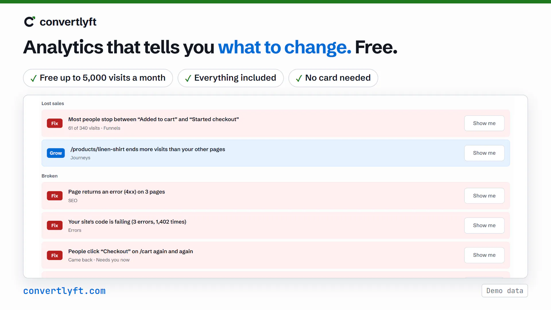551x310 pixels.
Task: Click the Journeys label
Action: point(80,158)
